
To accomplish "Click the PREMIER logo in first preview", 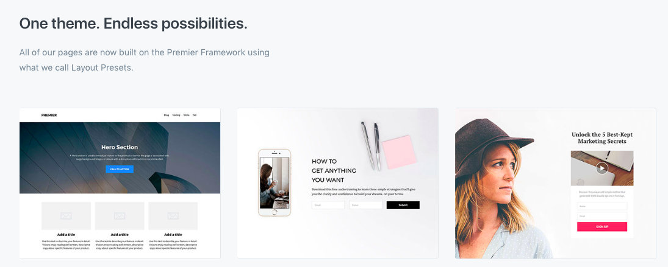I will click(49, 115).
